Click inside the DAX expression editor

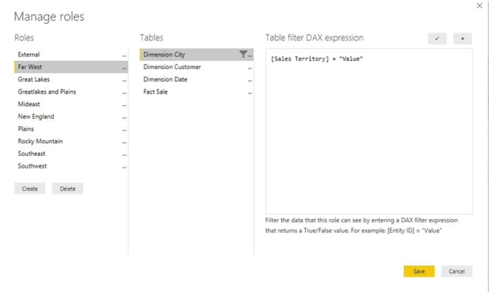368,131
